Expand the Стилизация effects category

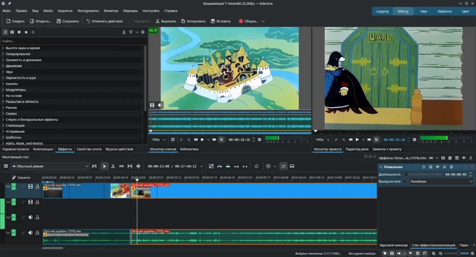tap(3, 125)
